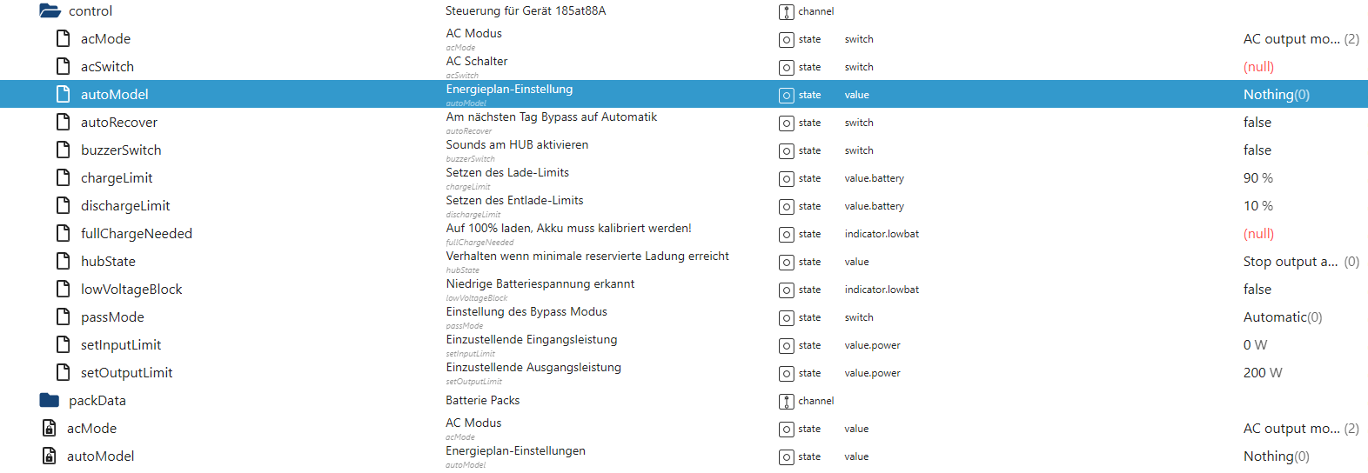Select the setInputLimit state entry
Viewport: 1368px width, 473px height.
121,345
